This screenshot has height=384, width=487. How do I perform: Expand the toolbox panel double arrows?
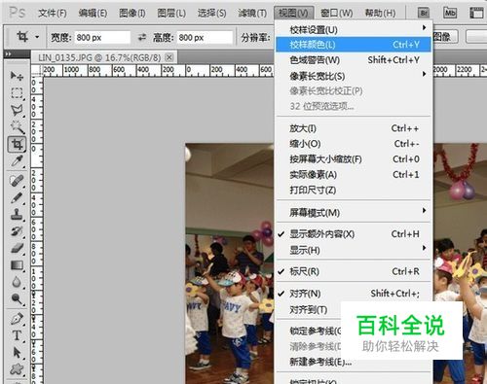pyautogui.click(x=8, y=53)
